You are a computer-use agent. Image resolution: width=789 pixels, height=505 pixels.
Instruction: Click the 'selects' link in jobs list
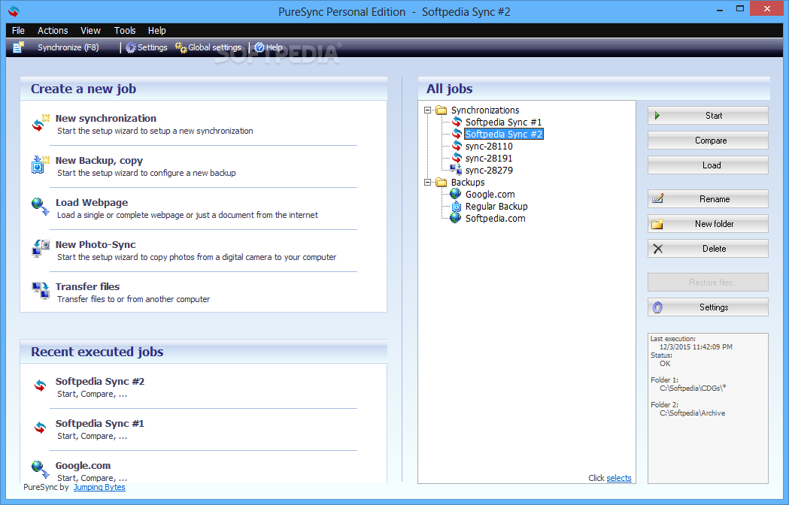pyautogui.click(x=618, y=478)
